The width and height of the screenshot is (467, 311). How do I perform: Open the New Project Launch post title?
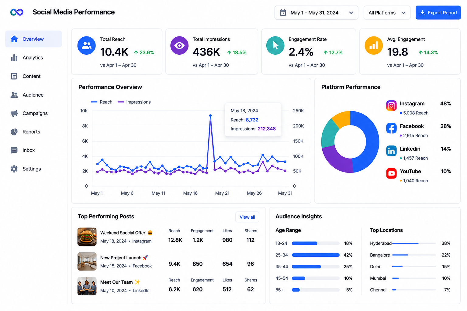(124, 258)
